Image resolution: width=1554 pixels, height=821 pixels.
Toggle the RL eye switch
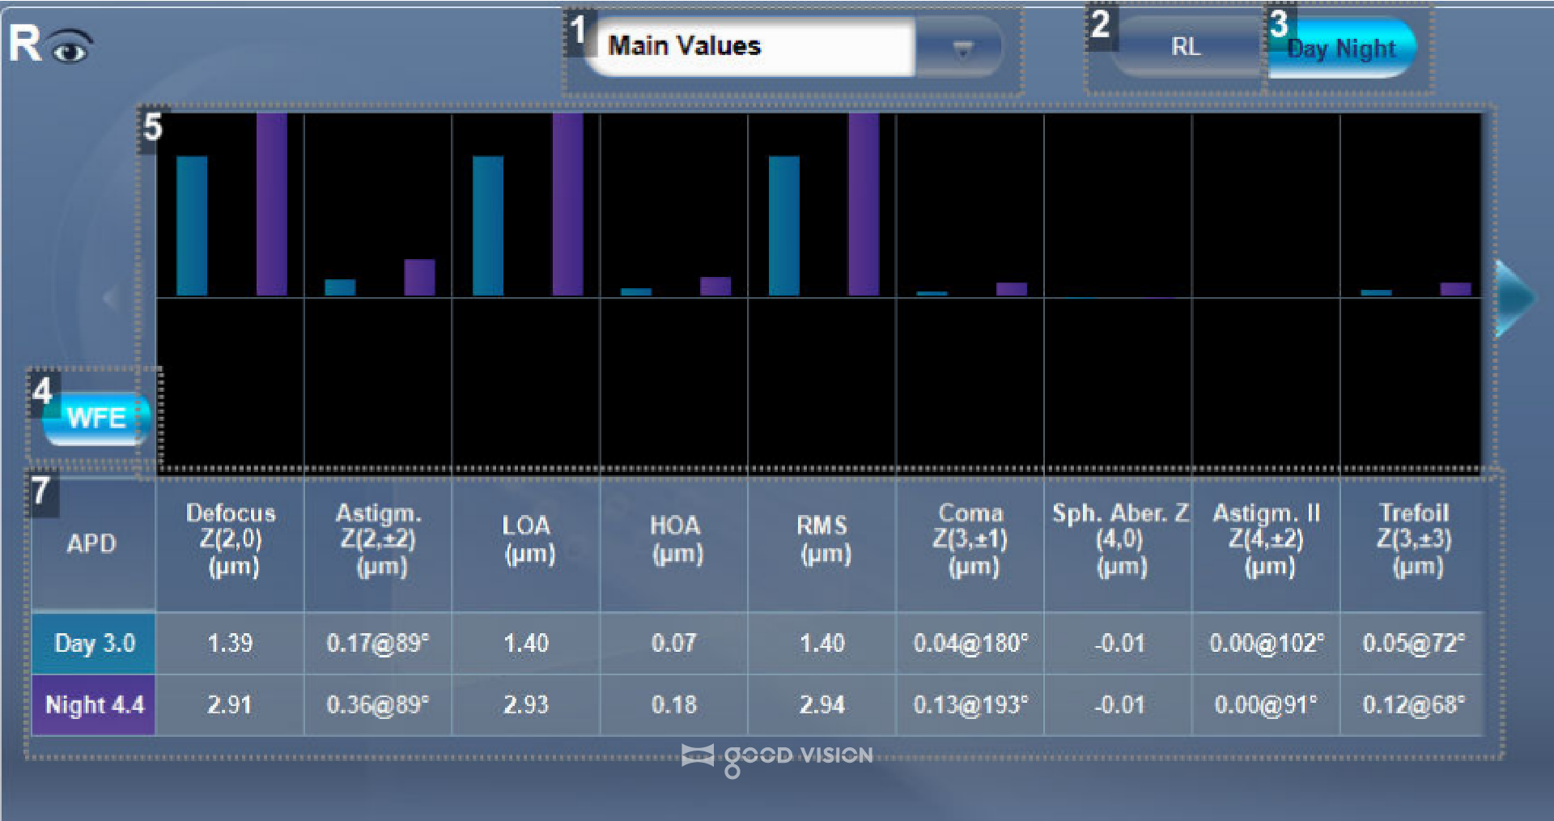pos(1186,47)
